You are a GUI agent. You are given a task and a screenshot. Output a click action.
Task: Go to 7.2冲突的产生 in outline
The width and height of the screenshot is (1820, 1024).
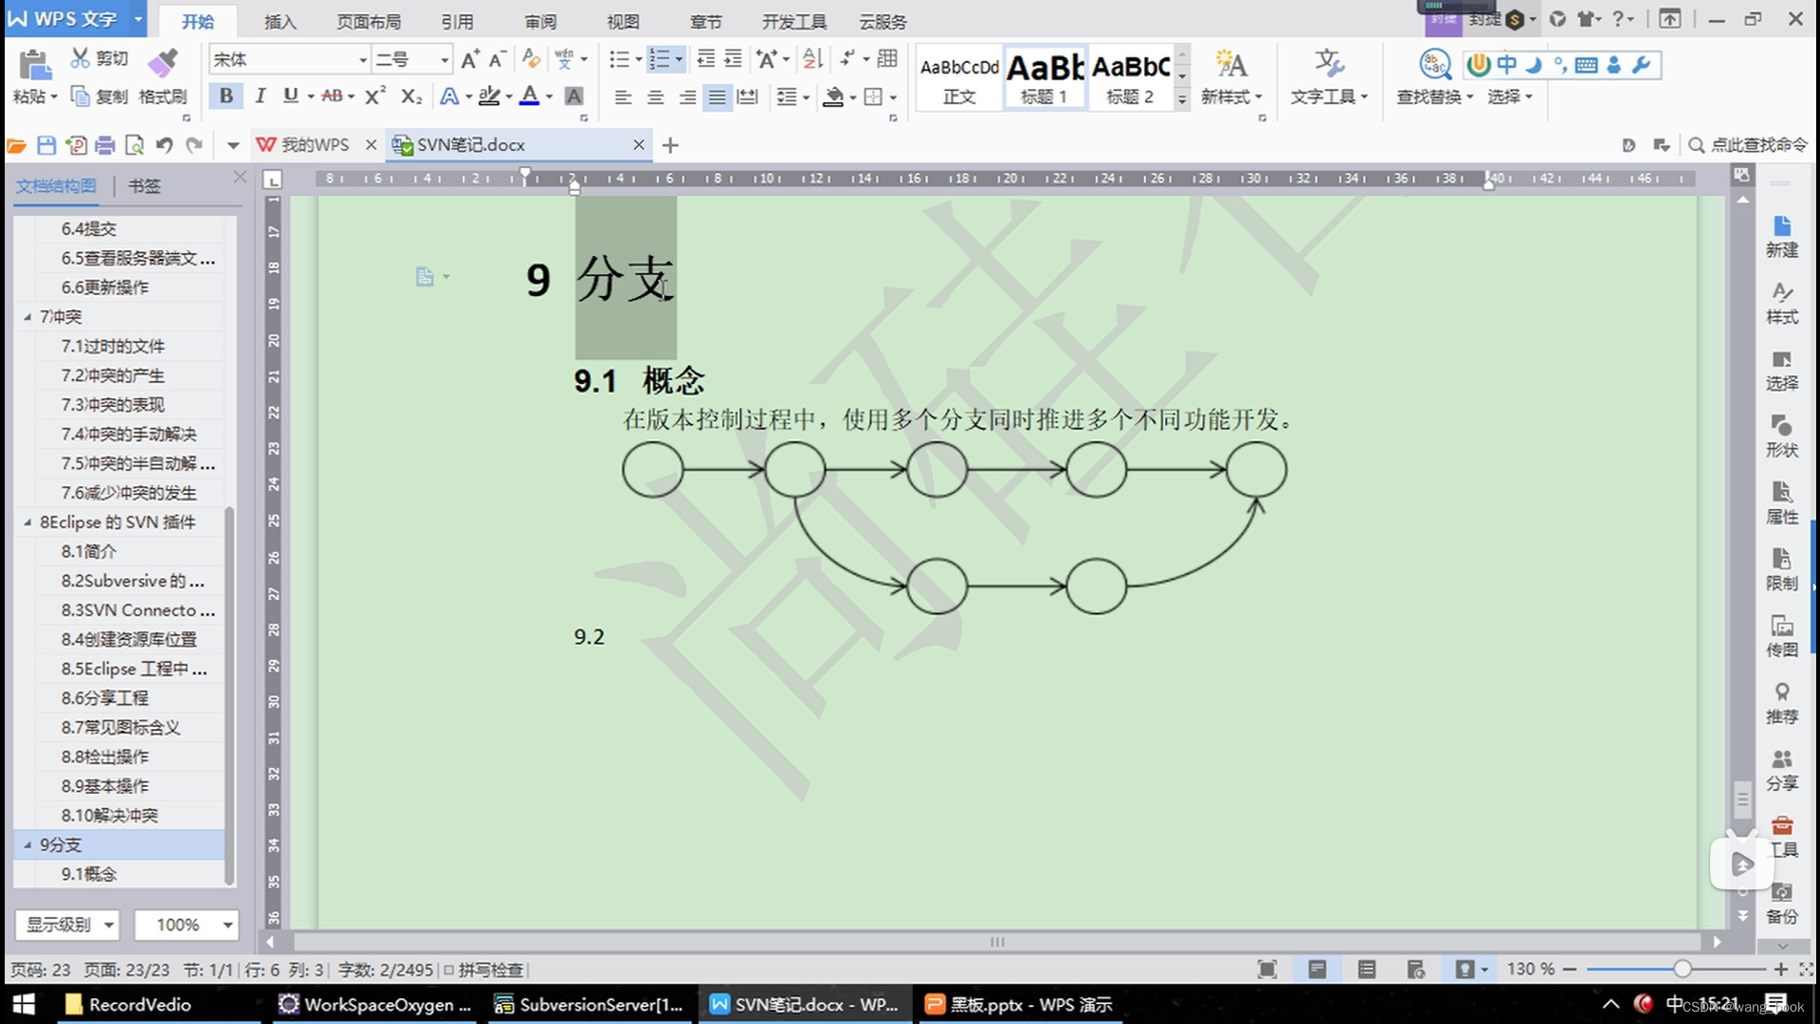pos(113,375)
